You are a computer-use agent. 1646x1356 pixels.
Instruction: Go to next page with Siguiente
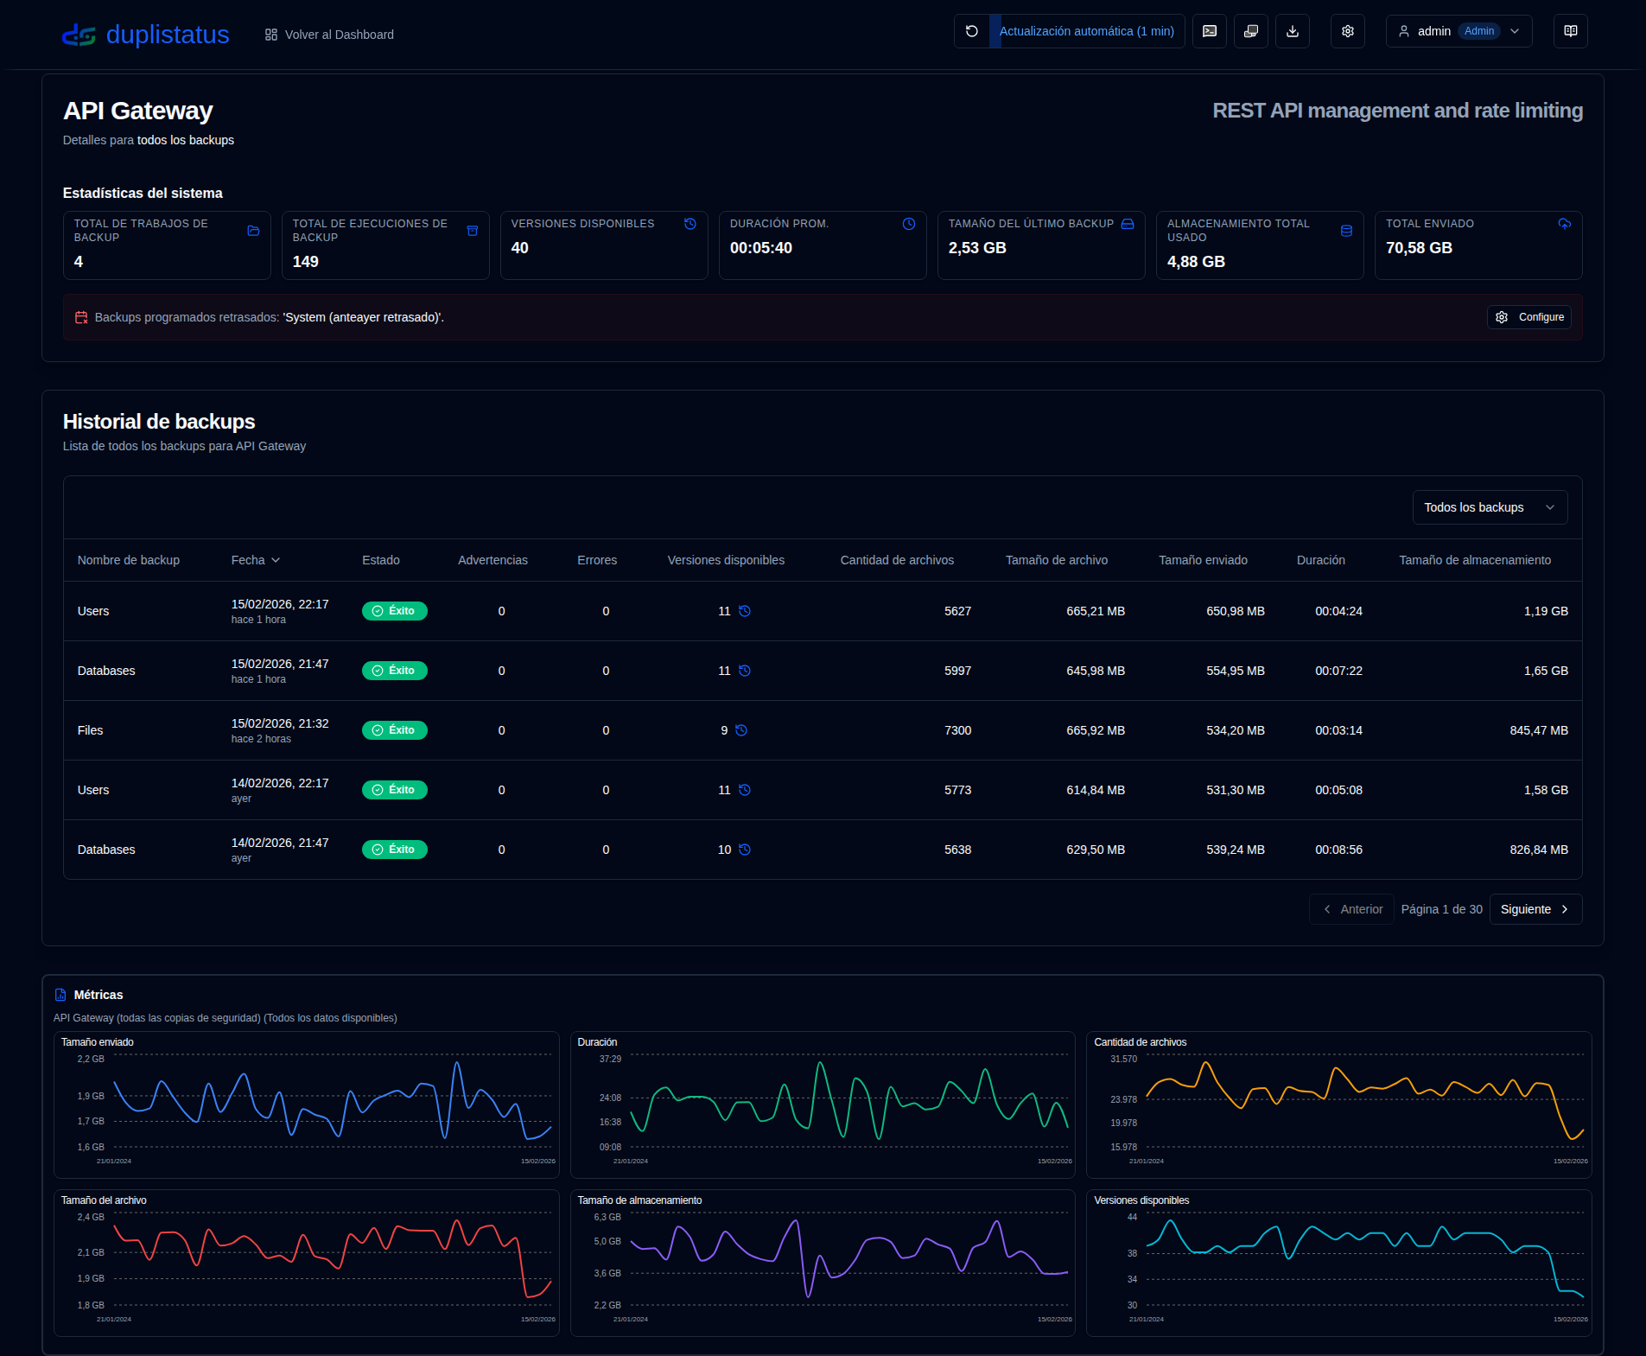tap(1535, 909)
